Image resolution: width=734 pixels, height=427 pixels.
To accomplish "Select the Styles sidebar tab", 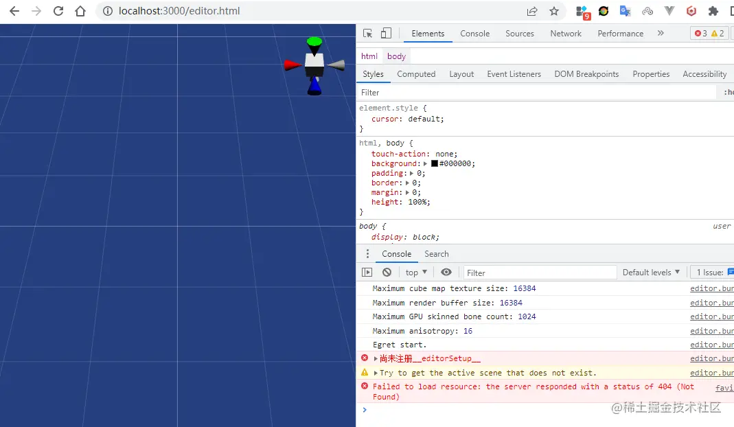I will [373, 74].
